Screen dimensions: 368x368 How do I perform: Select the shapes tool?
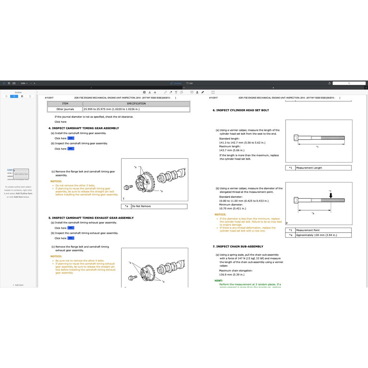[181, 92]
